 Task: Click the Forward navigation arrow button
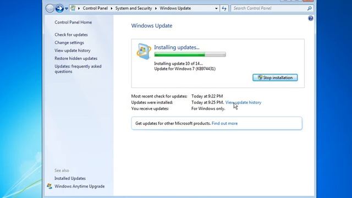coord(59,9)
